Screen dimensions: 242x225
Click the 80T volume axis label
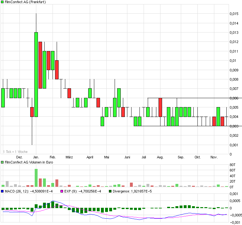[x=232, y=165]
